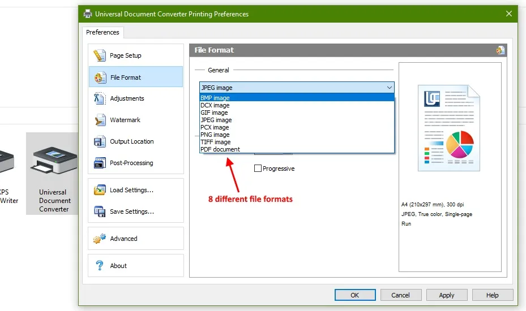
Task: Choose TIFF image from the list
Action: pyautogui.click(x=297, y=142)
